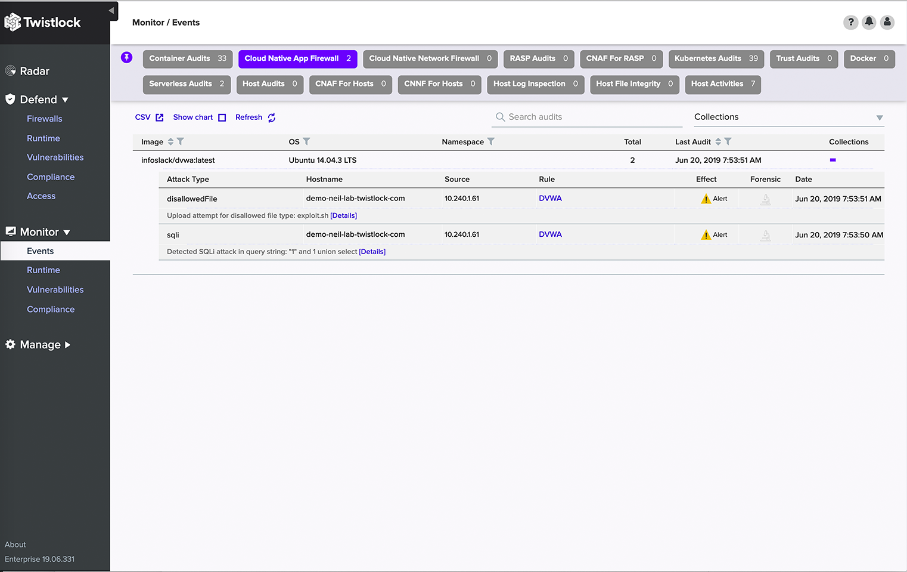This screenshot has width=907, height=572.
Task: Open the help question mark icon
Action: (850, 23)
